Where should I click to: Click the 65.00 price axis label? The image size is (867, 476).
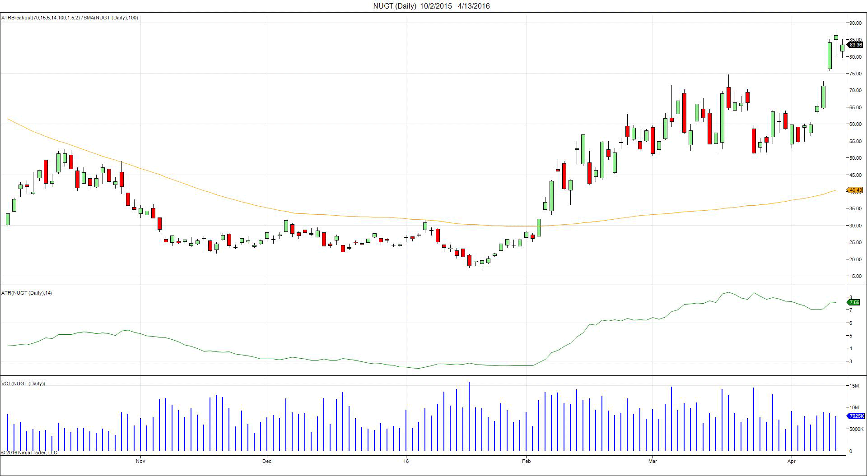(855, 107)
